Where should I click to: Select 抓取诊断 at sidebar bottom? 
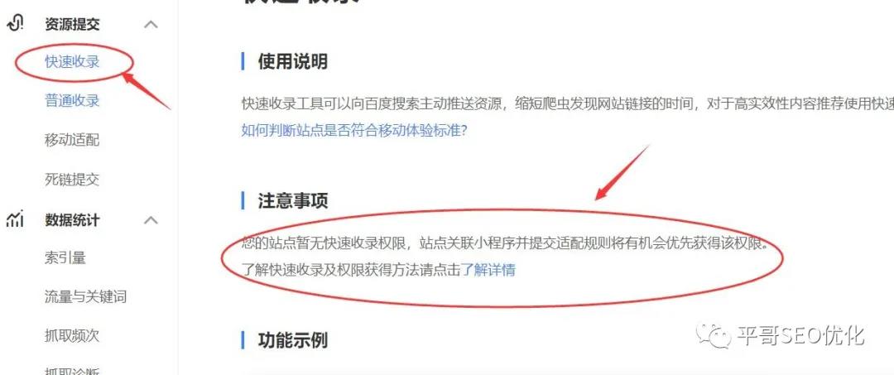pos(72,370)
